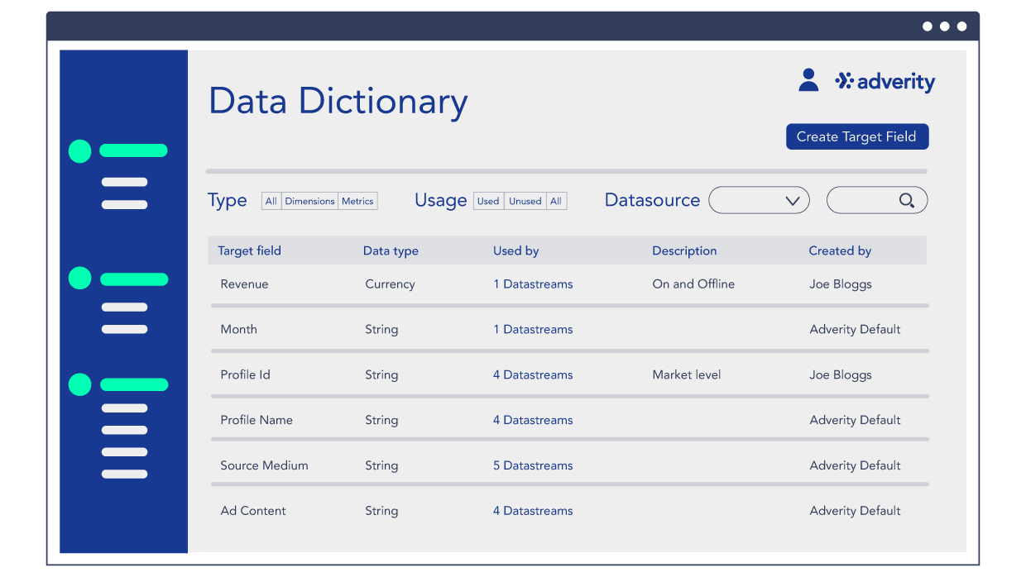The image size is (1026, 577).
Task: Filter Usage by Unused
Action: coord(525,200)
